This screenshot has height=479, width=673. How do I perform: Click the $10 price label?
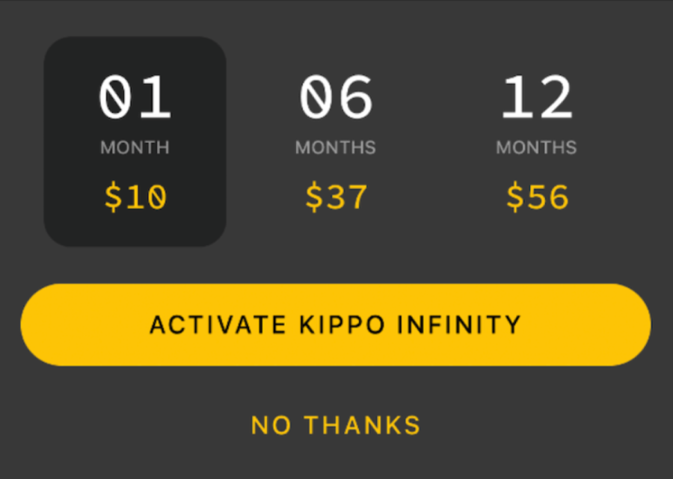[135, 197]
